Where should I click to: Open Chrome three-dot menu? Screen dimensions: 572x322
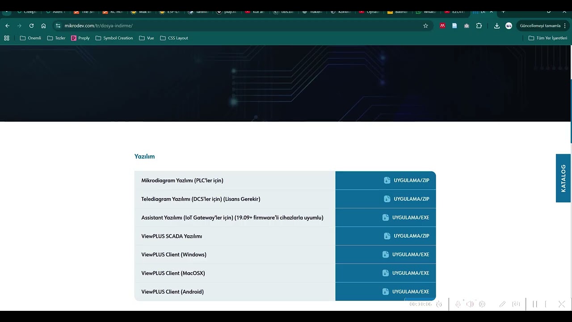coord(565,26)
